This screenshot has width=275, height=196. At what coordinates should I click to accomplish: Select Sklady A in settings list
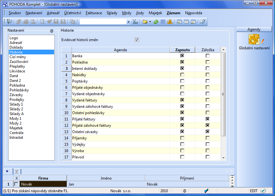coord(17,114)
